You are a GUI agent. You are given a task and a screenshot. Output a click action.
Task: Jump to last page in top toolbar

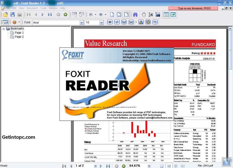tap(50, 15)
